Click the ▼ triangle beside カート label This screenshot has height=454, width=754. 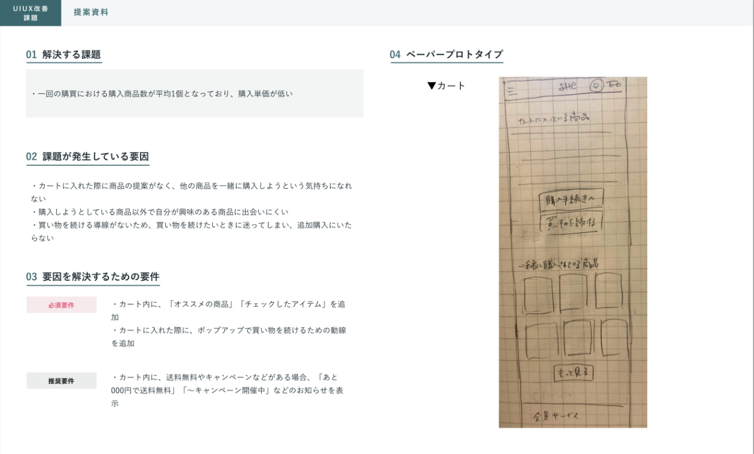(x=431, y=86)
